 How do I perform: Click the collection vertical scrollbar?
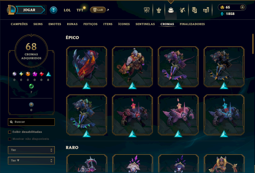pyautogui.click(x=253, y=44)
